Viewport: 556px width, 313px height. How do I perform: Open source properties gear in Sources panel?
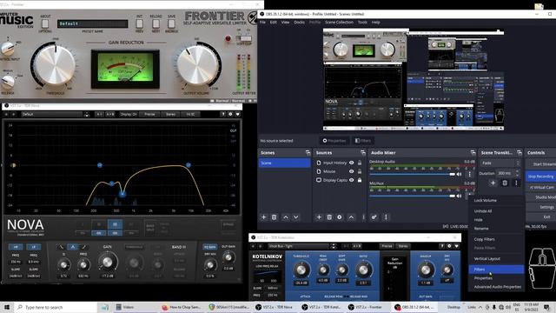[x=340, y=216]
